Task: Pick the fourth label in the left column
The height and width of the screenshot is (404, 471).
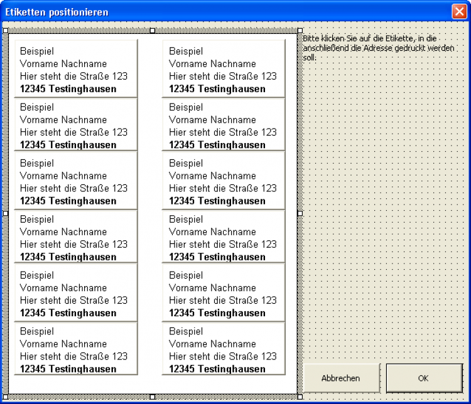Action: coord(75,237)
